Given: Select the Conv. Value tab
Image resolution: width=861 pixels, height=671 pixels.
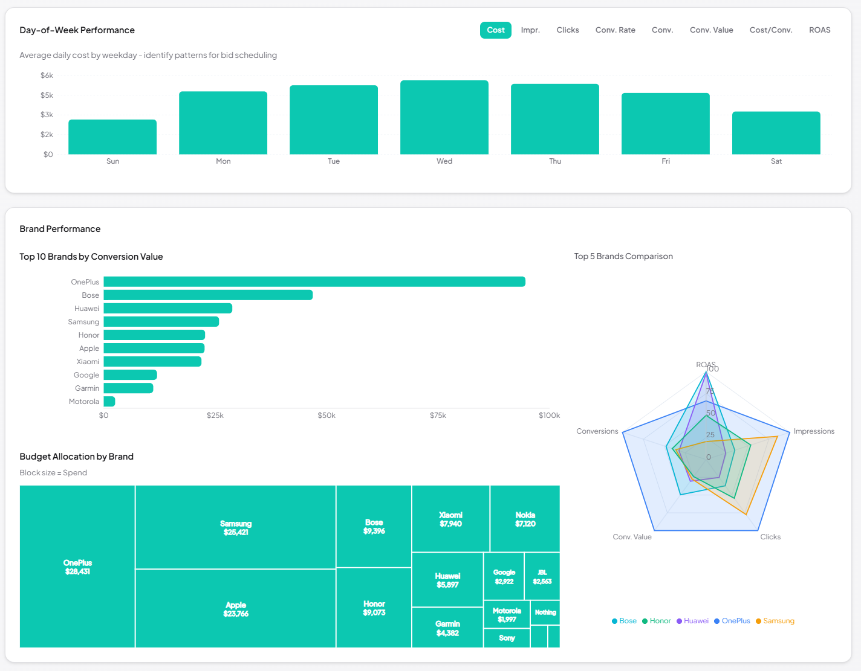Looking at the screenshot, I should coord(711,30).
